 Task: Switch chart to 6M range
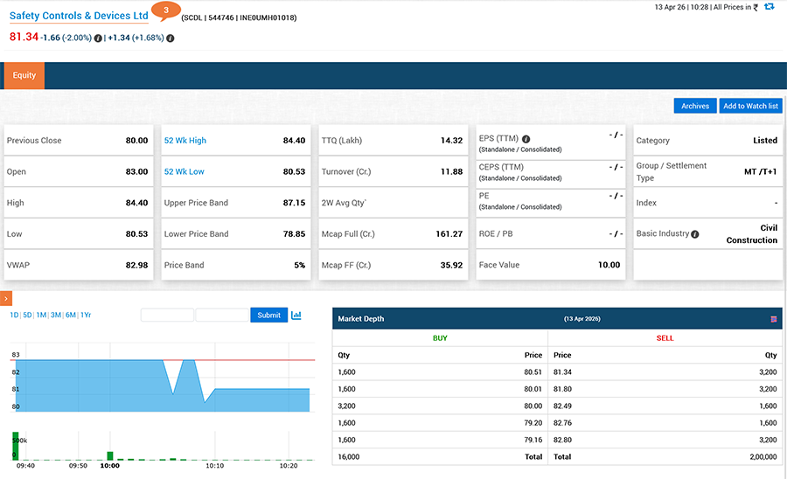click(x=70, y=316)
